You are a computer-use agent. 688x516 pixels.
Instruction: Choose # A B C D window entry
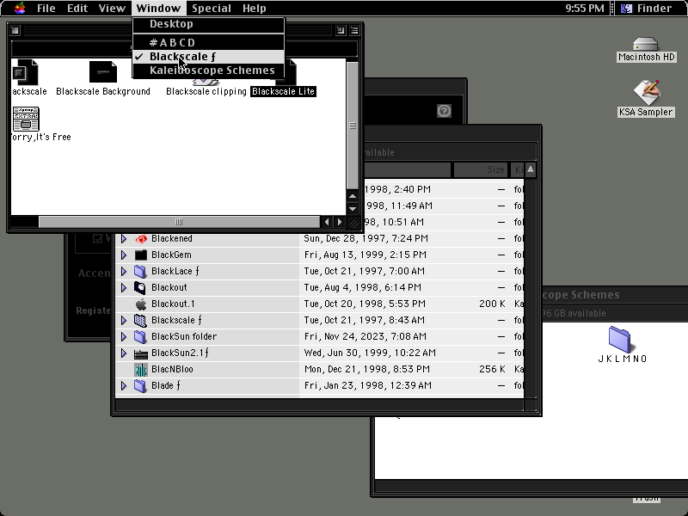(209, 42)
